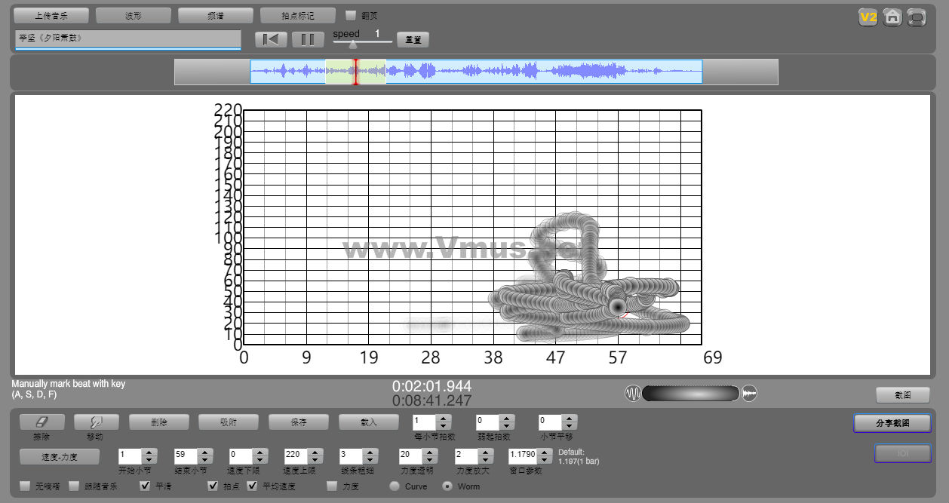Image resolution: width=949 pixels, height=503 pixels.
Task: Select the Curve radio button
Action: point(395,486)
